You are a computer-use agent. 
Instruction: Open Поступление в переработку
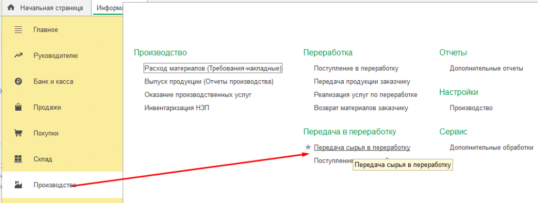point(356,69)
